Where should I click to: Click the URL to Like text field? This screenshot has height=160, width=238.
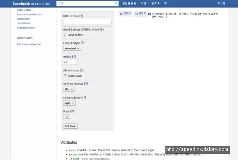[x=87, y=22]
